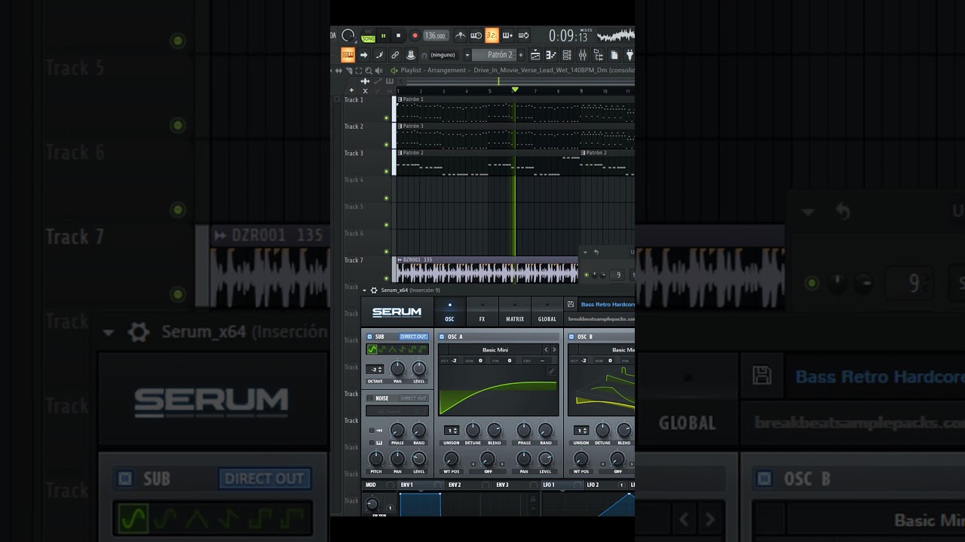Click the playlist select tool icon
Viewport: 965px width, 542px height.
coord(359,71)
